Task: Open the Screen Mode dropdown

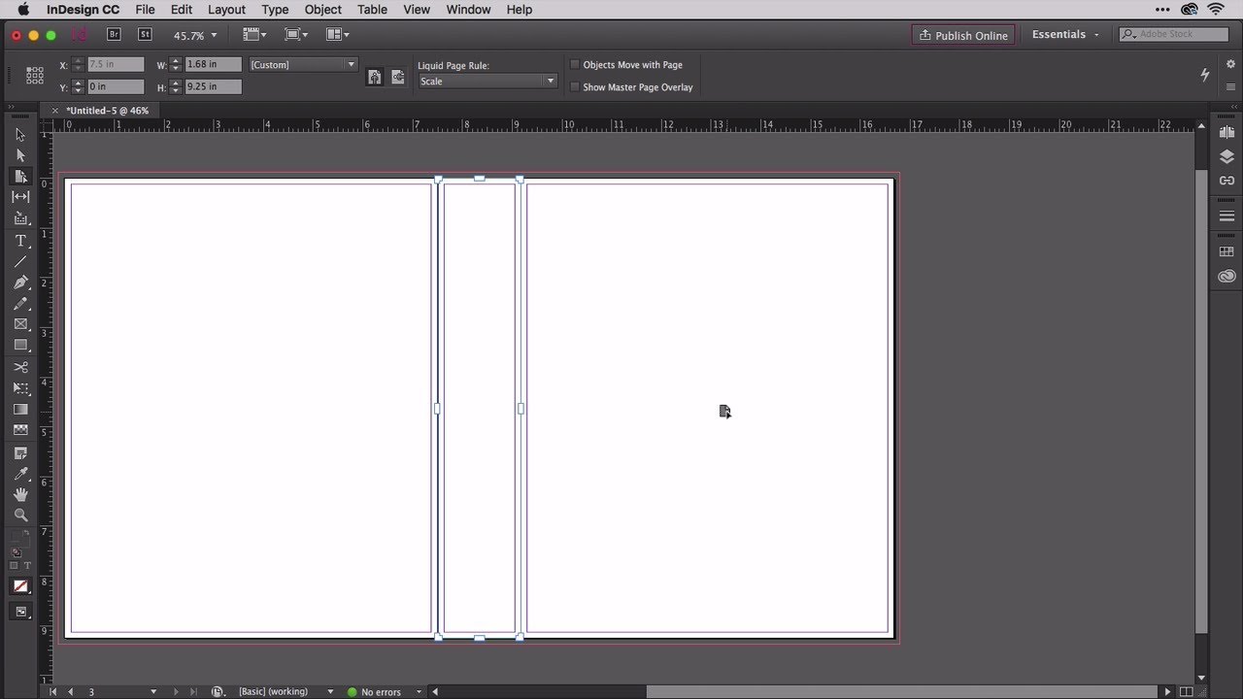Action: pos(296,34)
